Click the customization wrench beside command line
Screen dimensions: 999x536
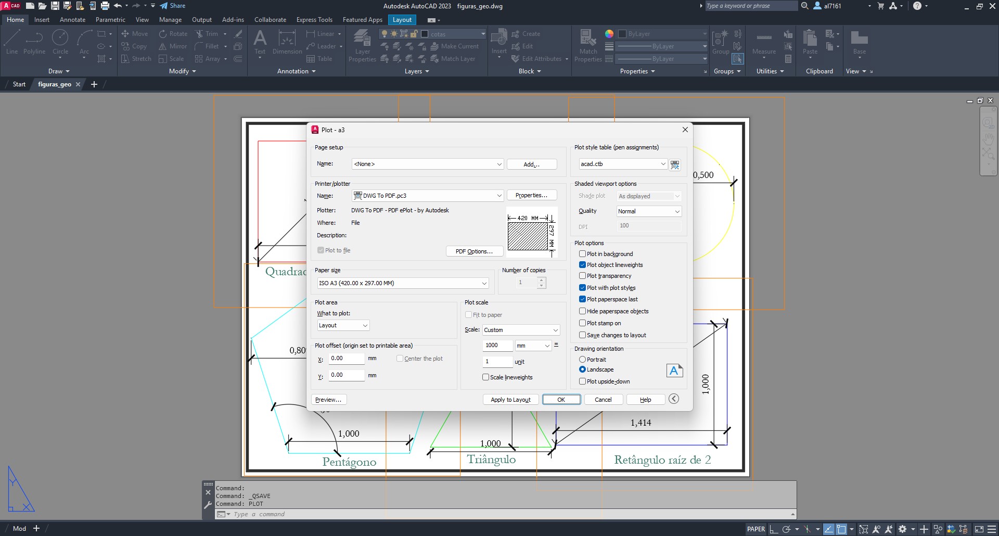tap(208, 505)
